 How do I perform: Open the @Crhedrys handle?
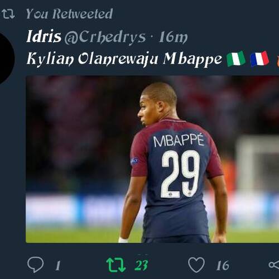click(x=105, y=38)
